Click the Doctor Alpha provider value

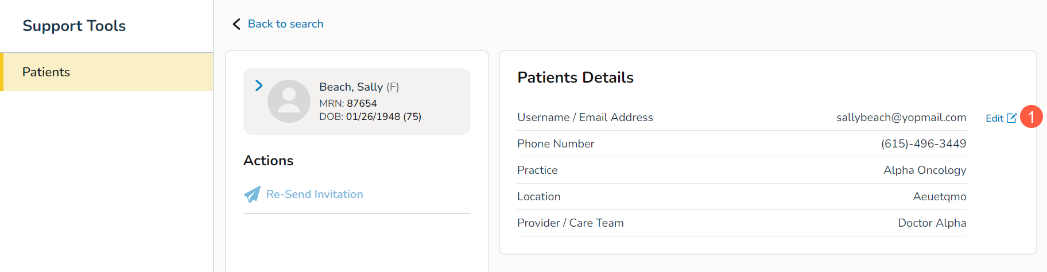tap(932, 223)
